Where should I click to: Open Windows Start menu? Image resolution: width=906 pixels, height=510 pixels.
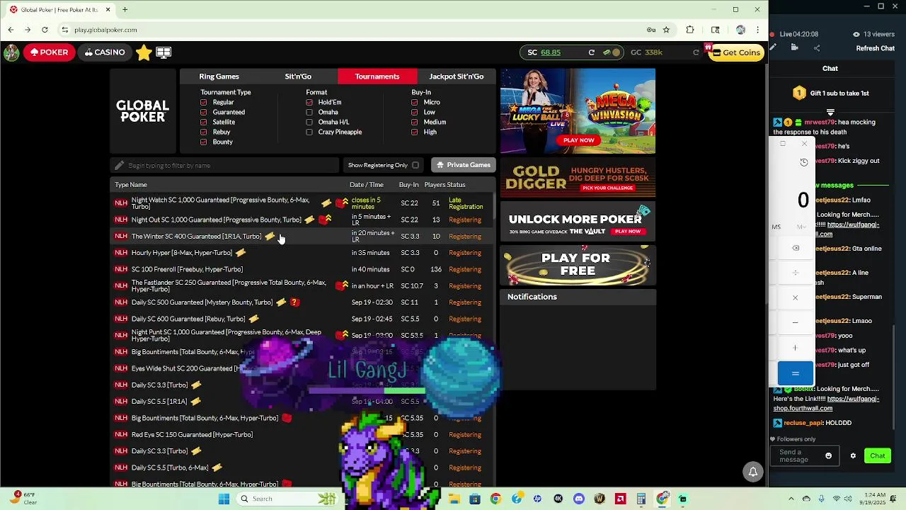(224, 499)
